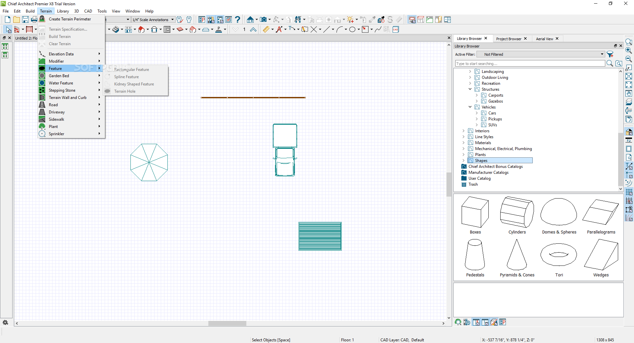Image resolution: width=634 pixels, height=343 pixels.
Task: Select the Arc drawing tool
Action: (x=339, y=30)
